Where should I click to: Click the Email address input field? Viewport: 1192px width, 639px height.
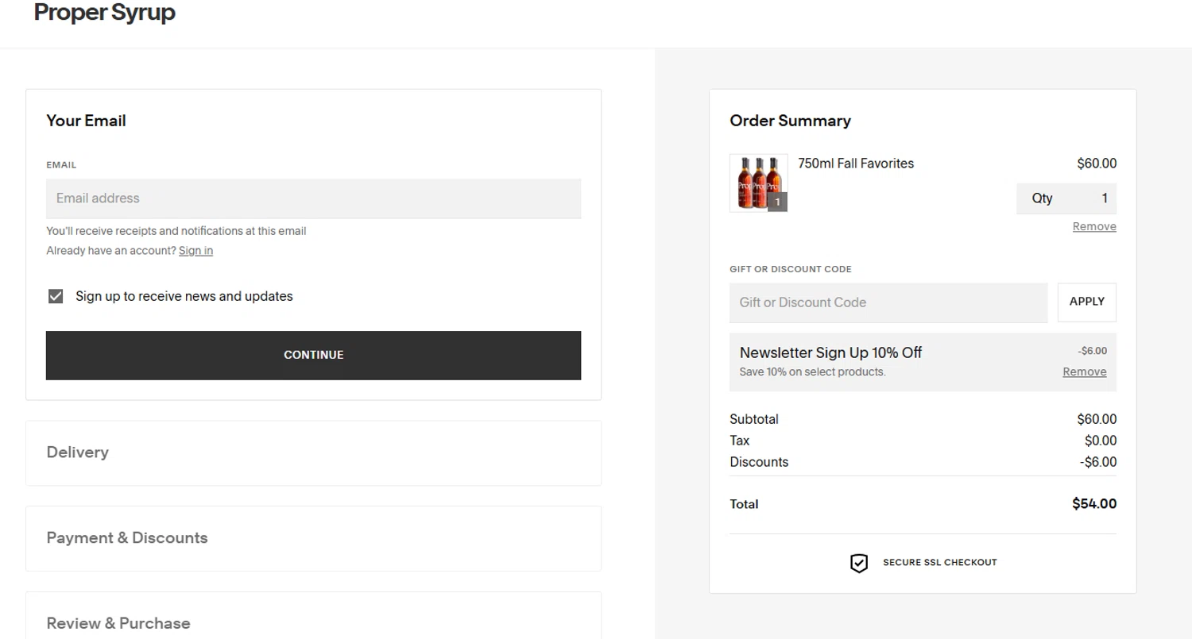point(313,198)
